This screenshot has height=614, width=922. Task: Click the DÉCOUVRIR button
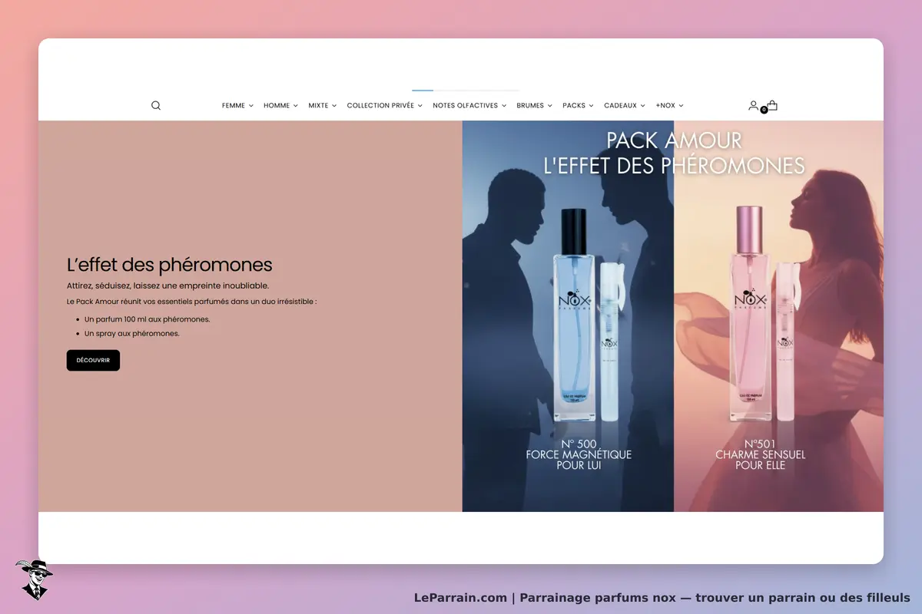[x=93, y=360]
